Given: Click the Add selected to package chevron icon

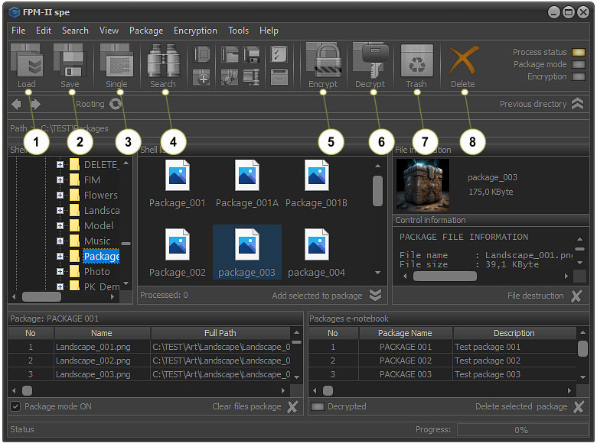Looking at the screenshot, I should [375, 296].
